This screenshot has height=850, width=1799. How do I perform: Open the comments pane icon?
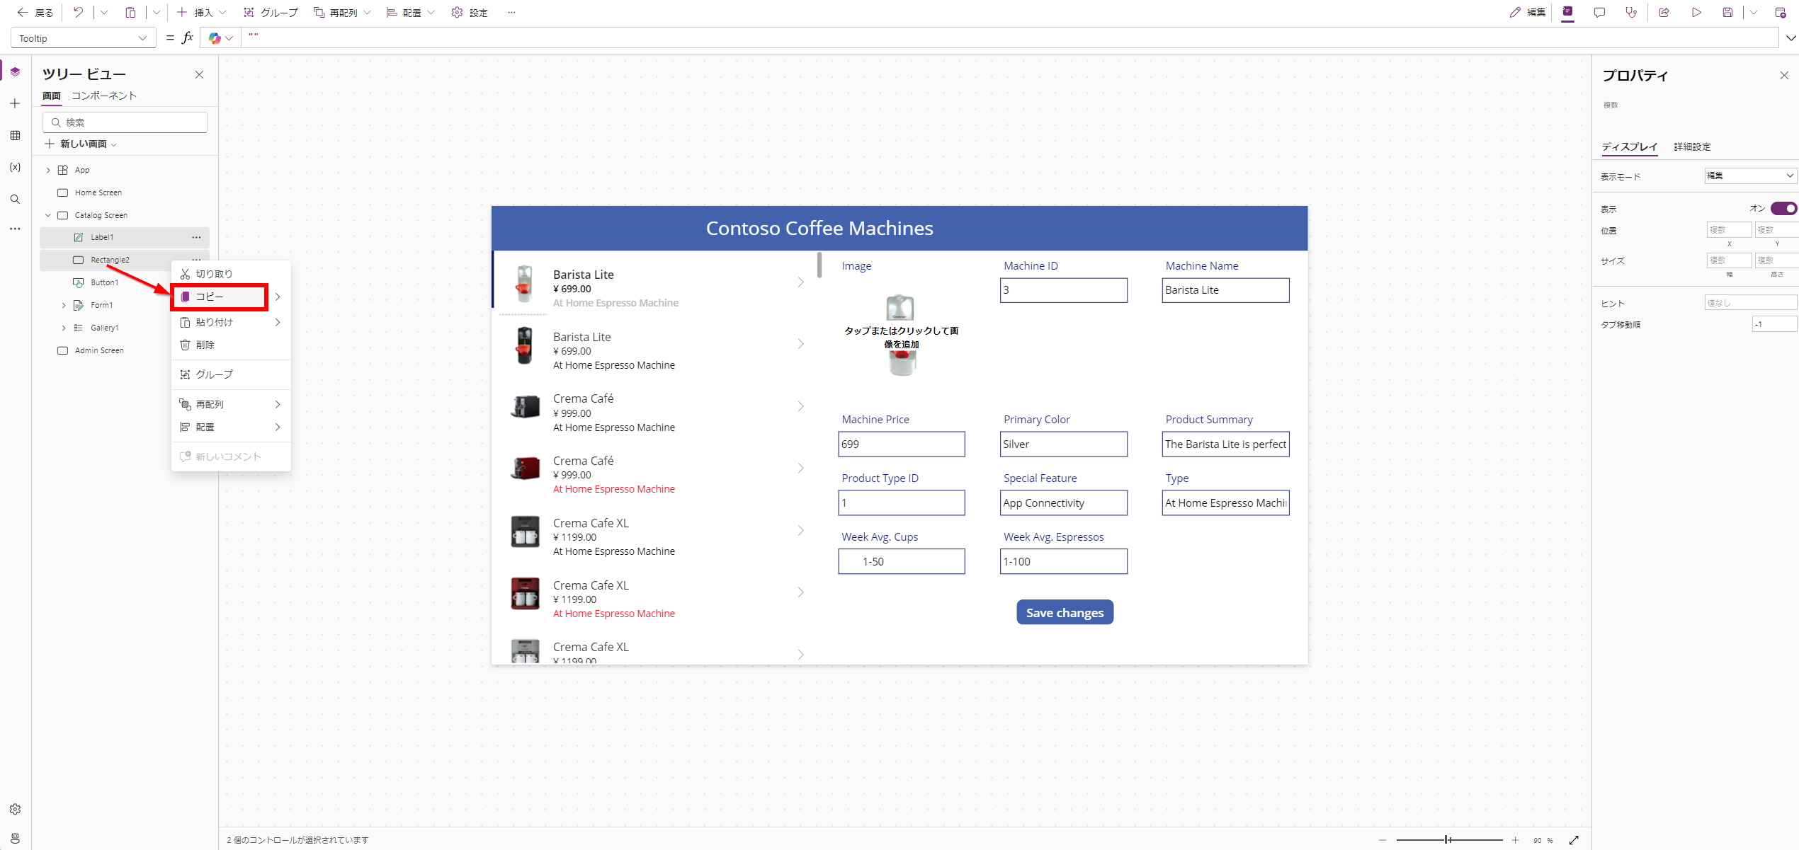[1599, 13]
